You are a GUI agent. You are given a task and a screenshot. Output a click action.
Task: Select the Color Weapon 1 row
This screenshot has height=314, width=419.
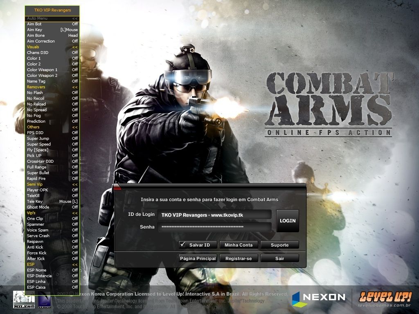52,70
